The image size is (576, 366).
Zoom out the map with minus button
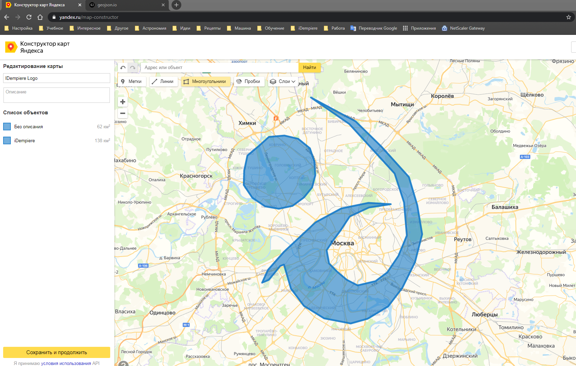(123, 113)
